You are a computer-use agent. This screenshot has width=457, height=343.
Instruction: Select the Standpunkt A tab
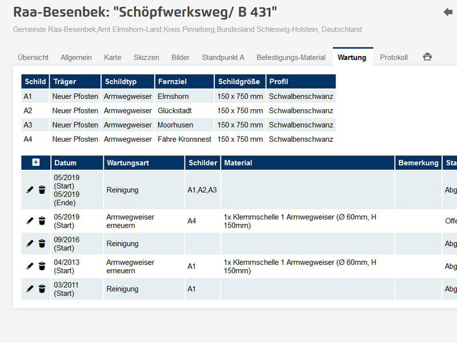223,58
